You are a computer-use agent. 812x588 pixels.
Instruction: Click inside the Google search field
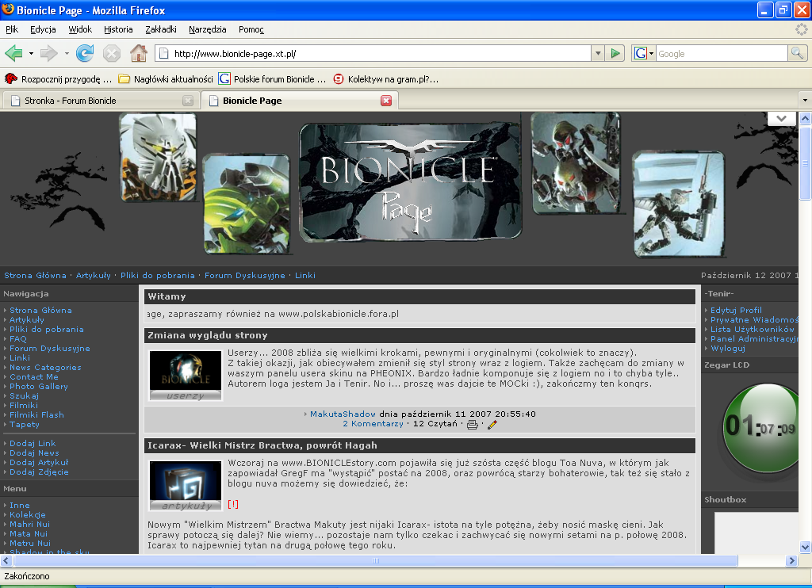(720, 53)
